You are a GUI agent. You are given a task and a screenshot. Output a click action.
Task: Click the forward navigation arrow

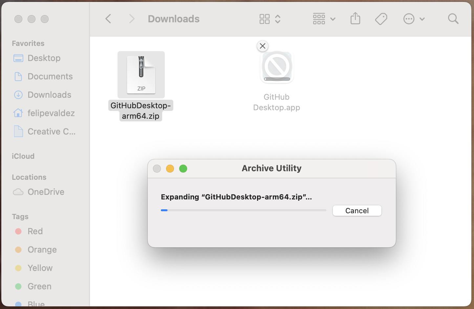[132, 19]
